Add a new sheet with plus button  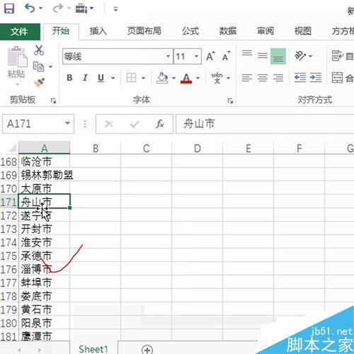coord(147,350)
